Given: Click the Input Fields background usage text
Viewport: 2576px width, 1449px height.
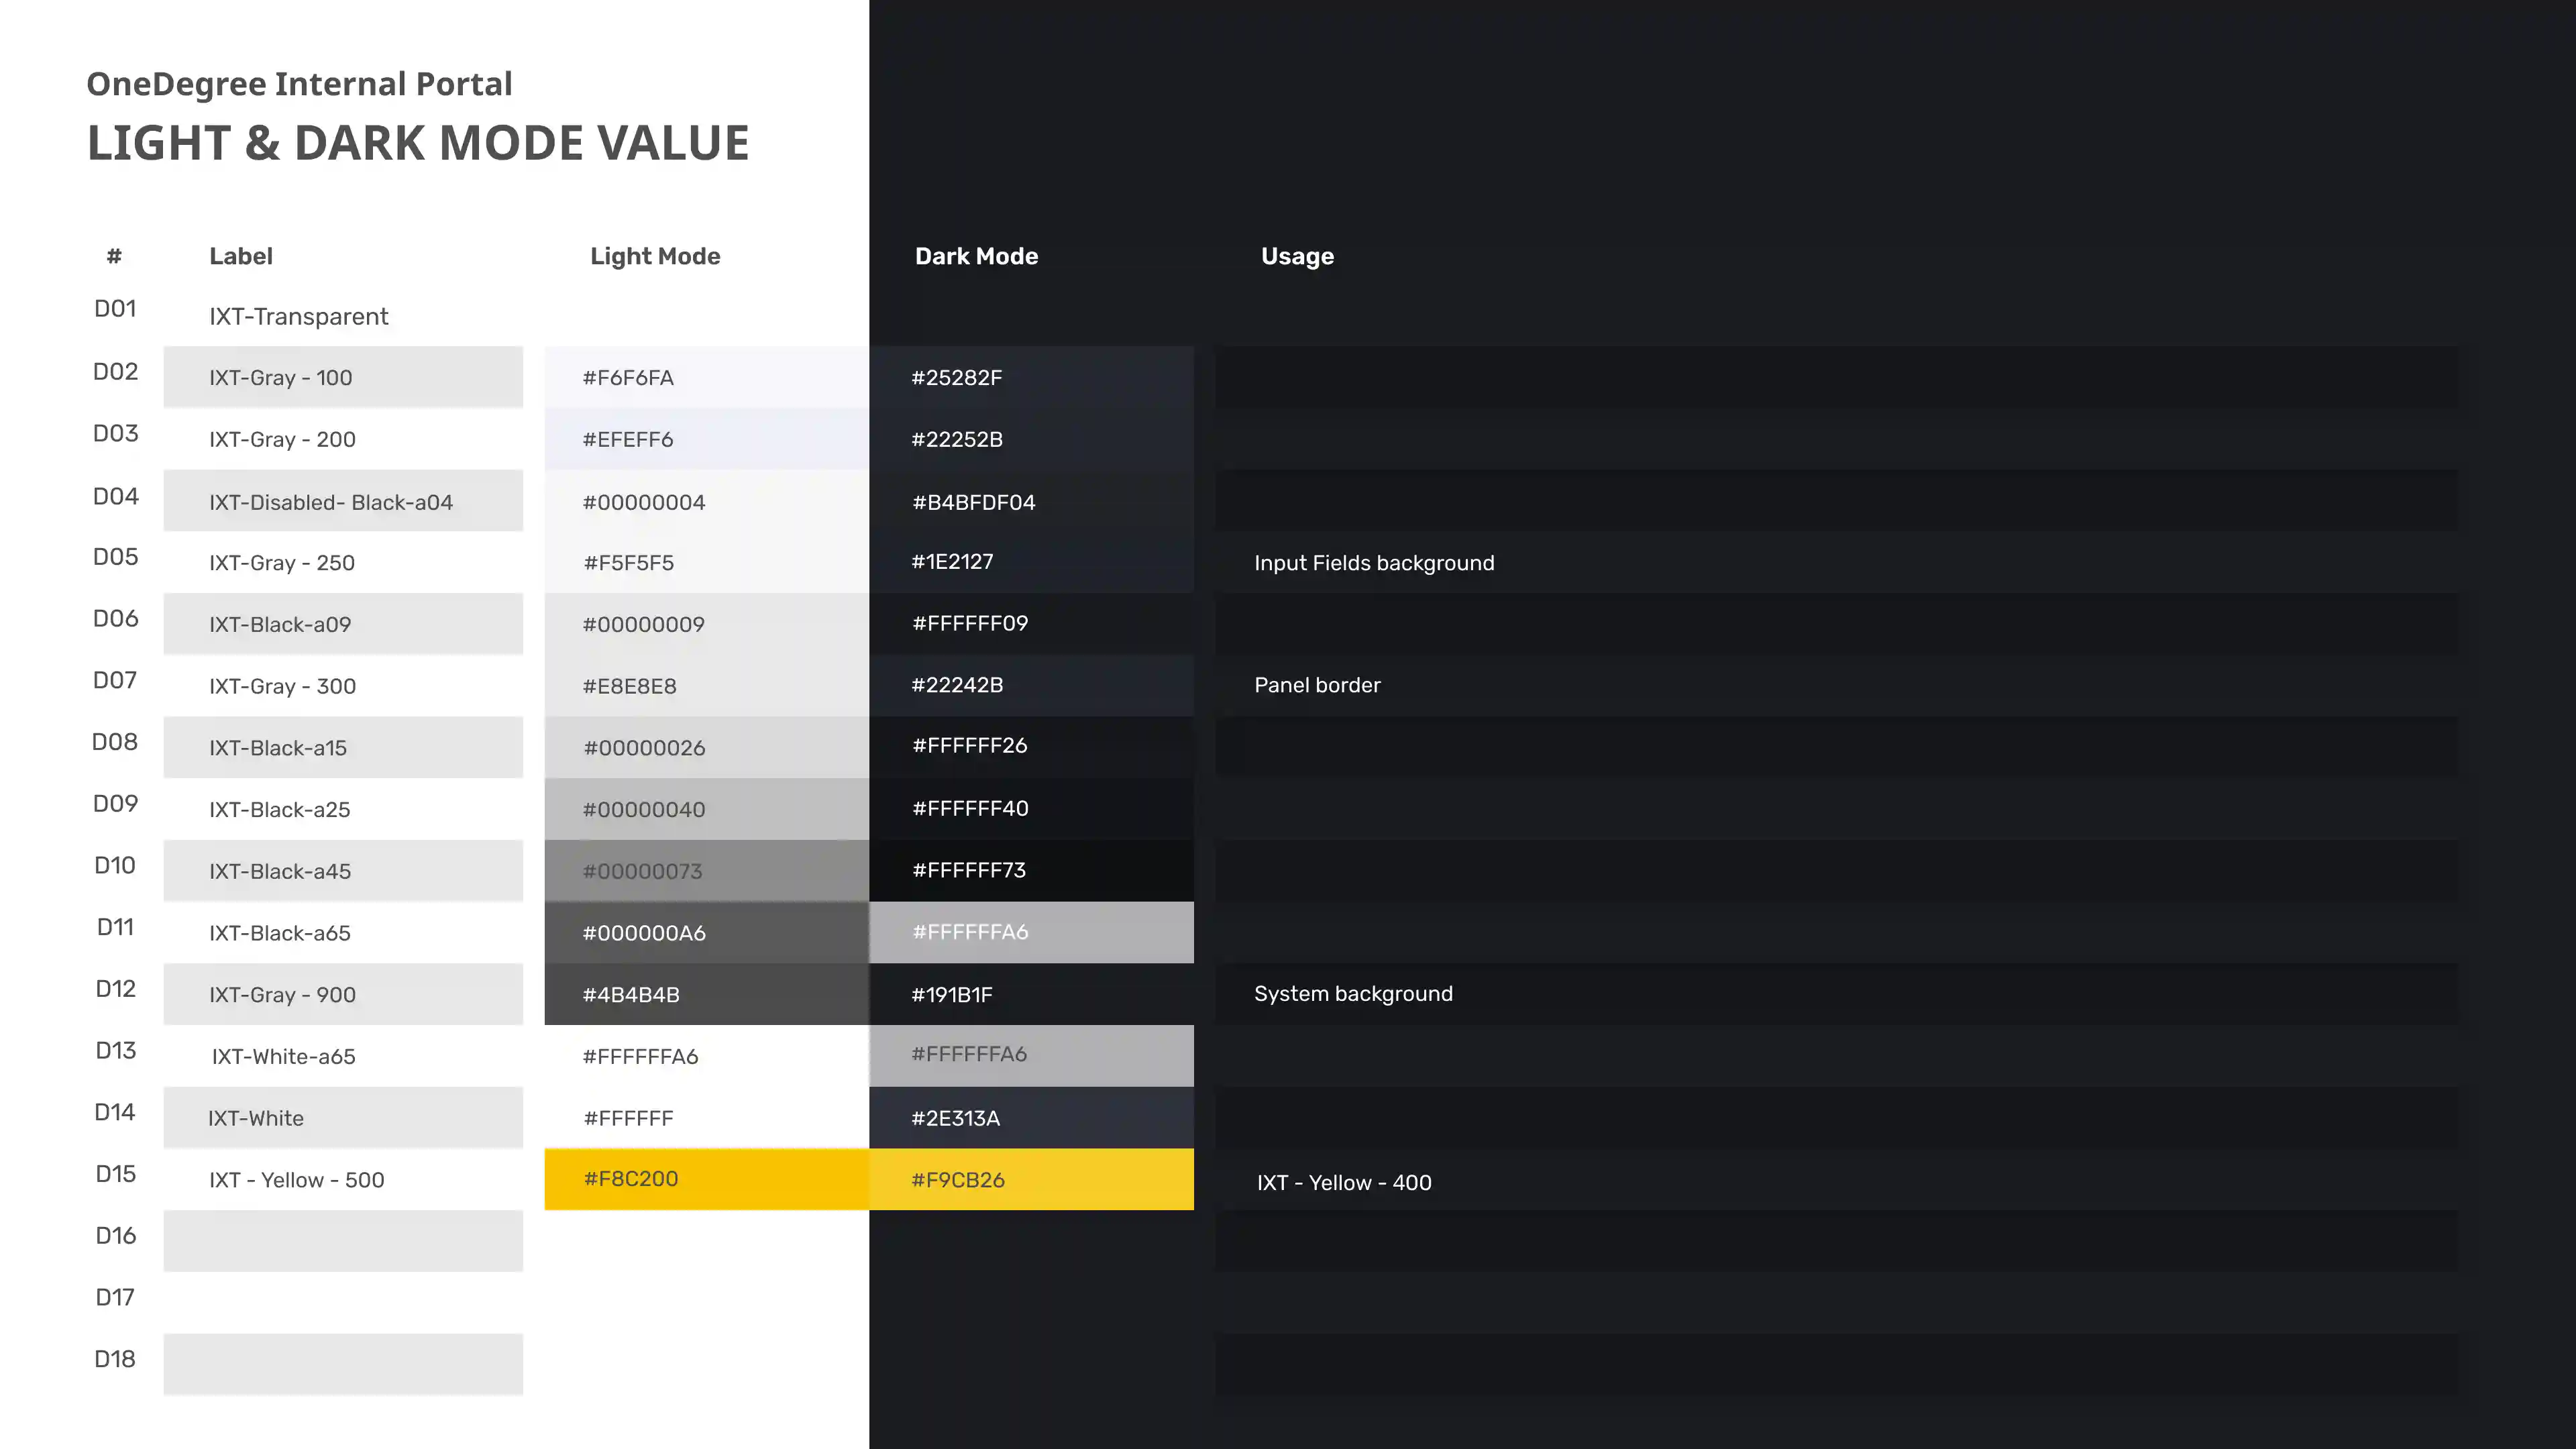Looking at the screenshot, I should point(1374,563).
